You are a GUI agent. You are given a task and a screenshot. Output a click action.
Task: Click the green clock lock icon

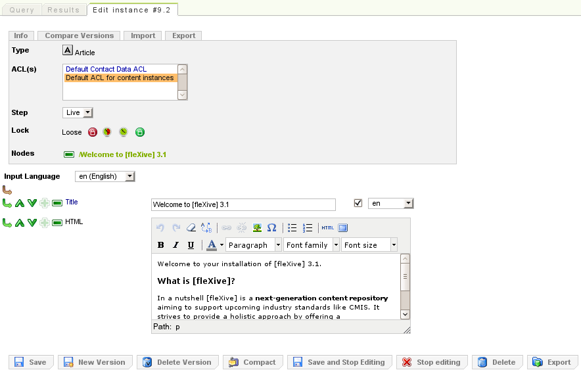[124, 132]
